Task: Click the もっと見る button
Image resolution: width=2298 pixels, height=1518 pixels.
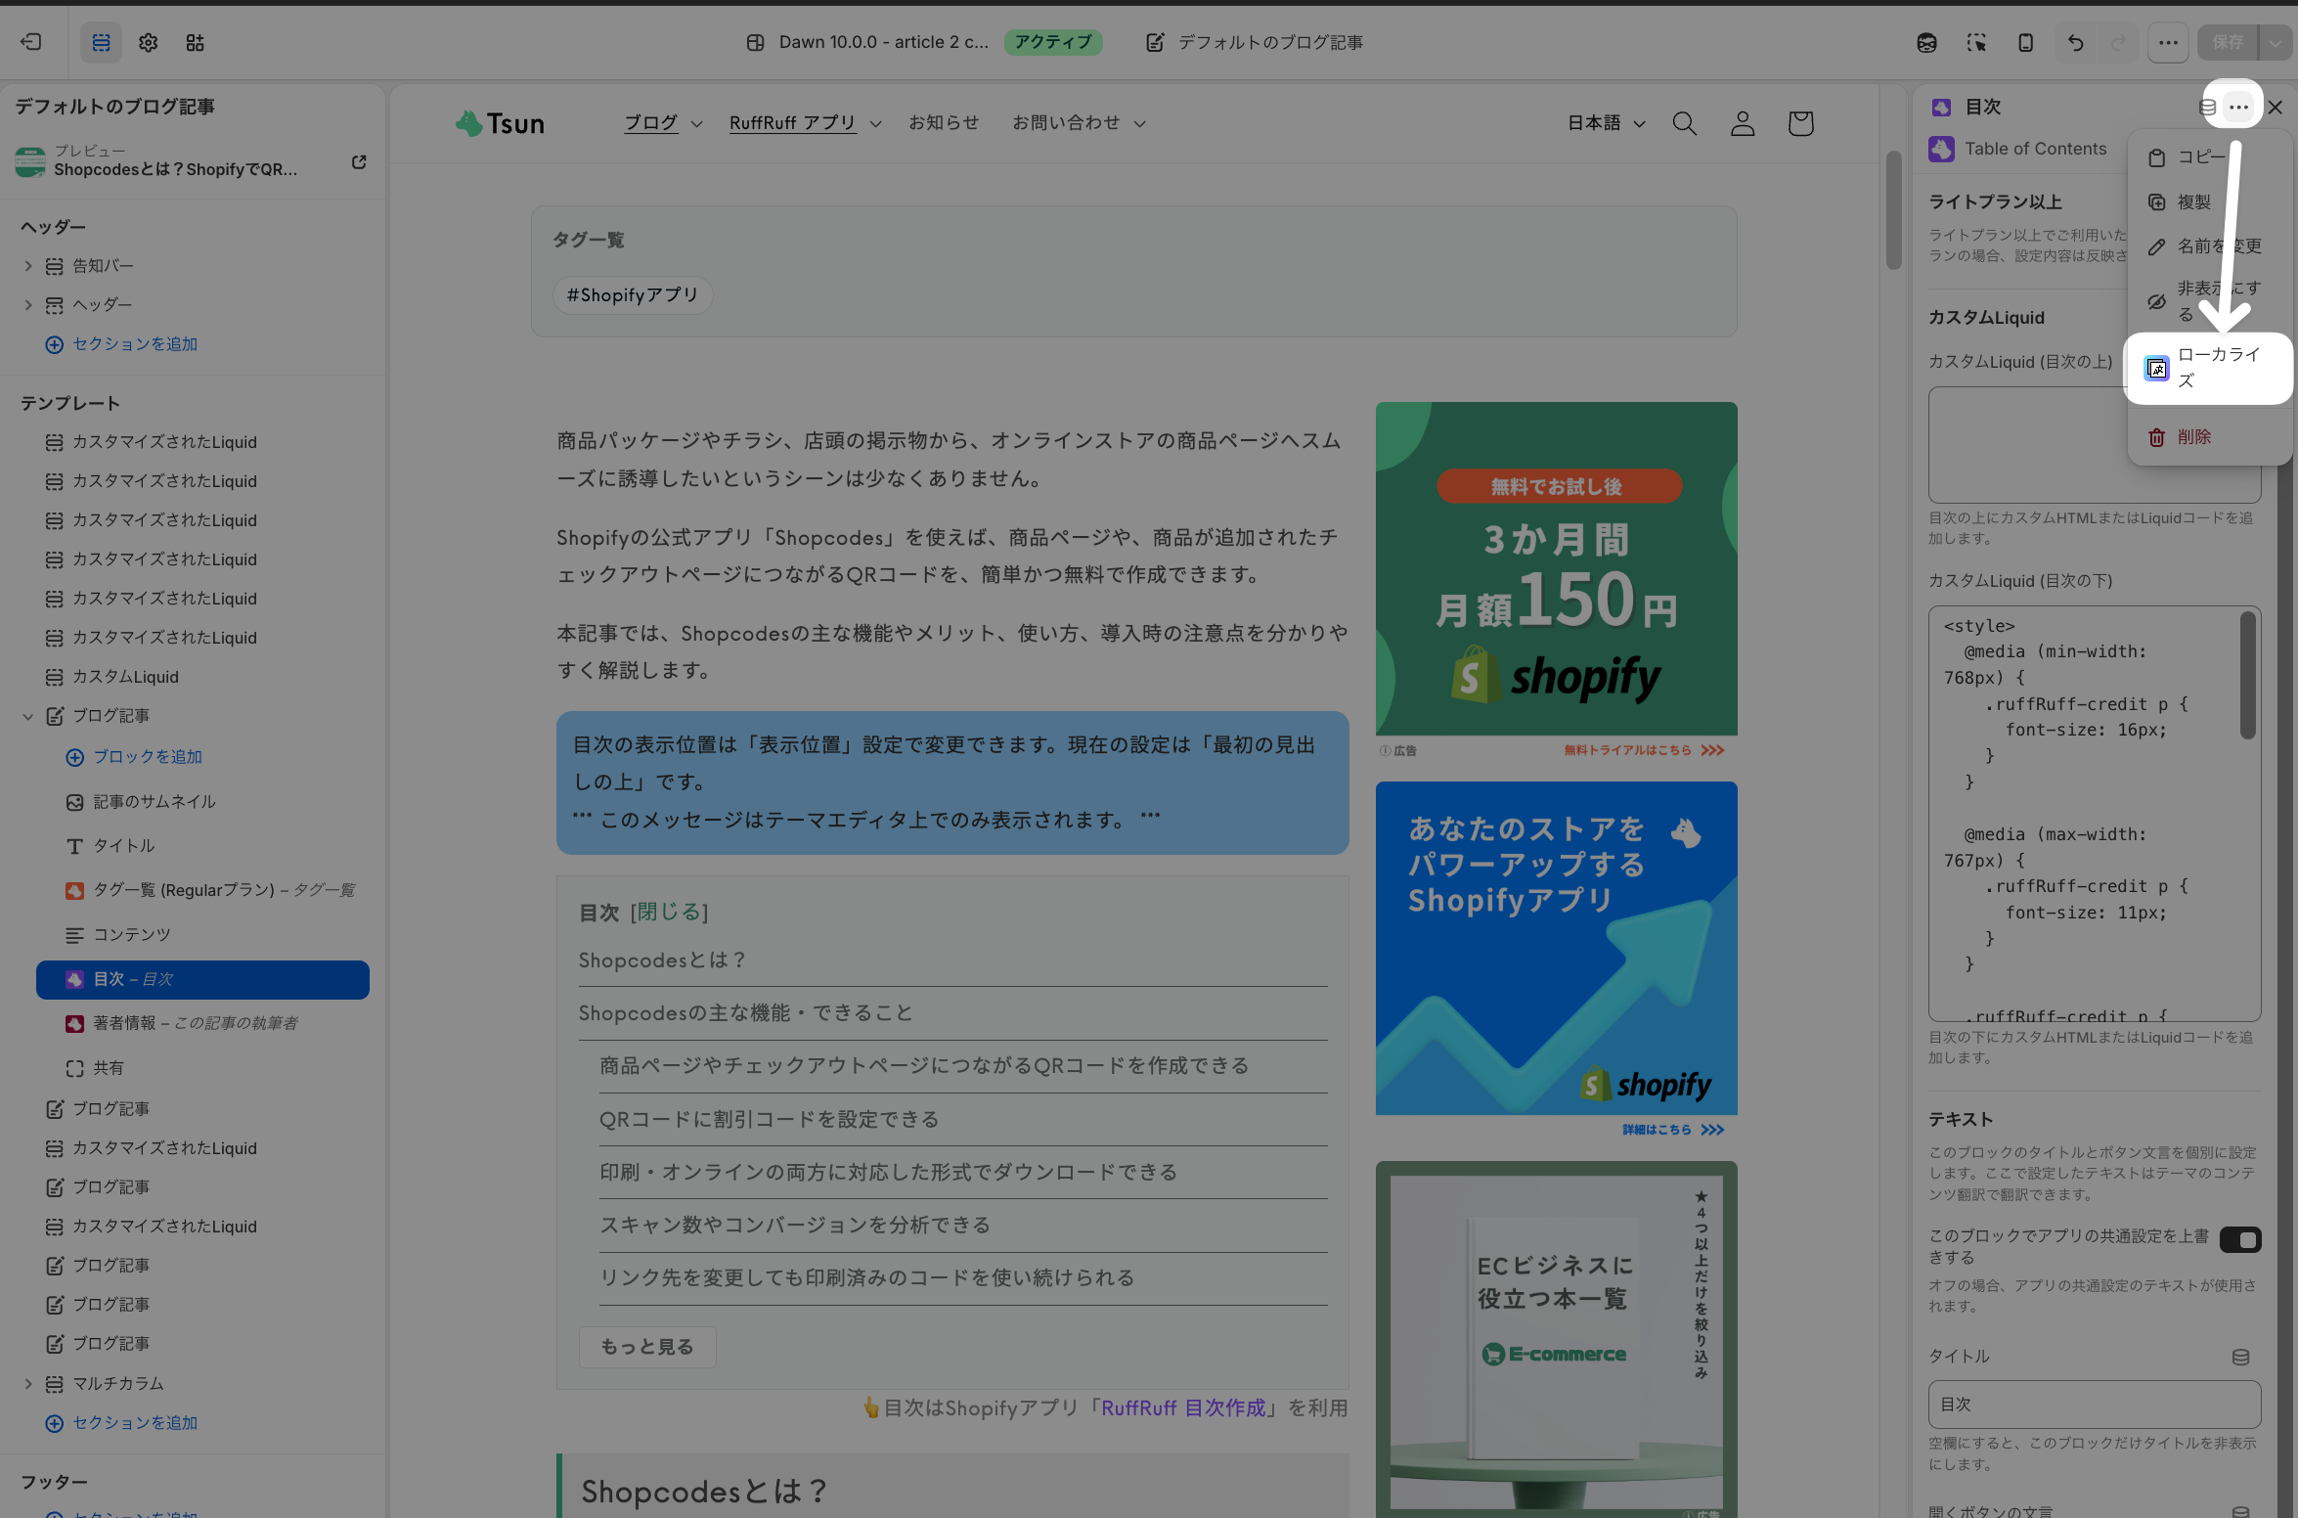Action: coord(647,1347)
